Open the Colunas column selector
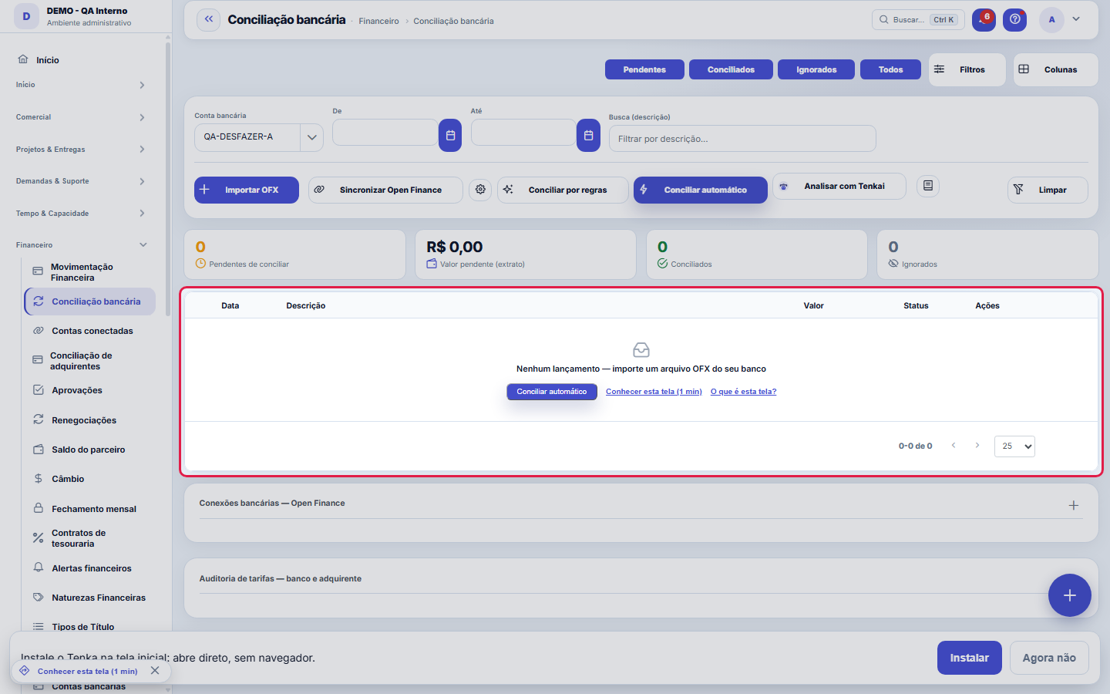 1055,69
